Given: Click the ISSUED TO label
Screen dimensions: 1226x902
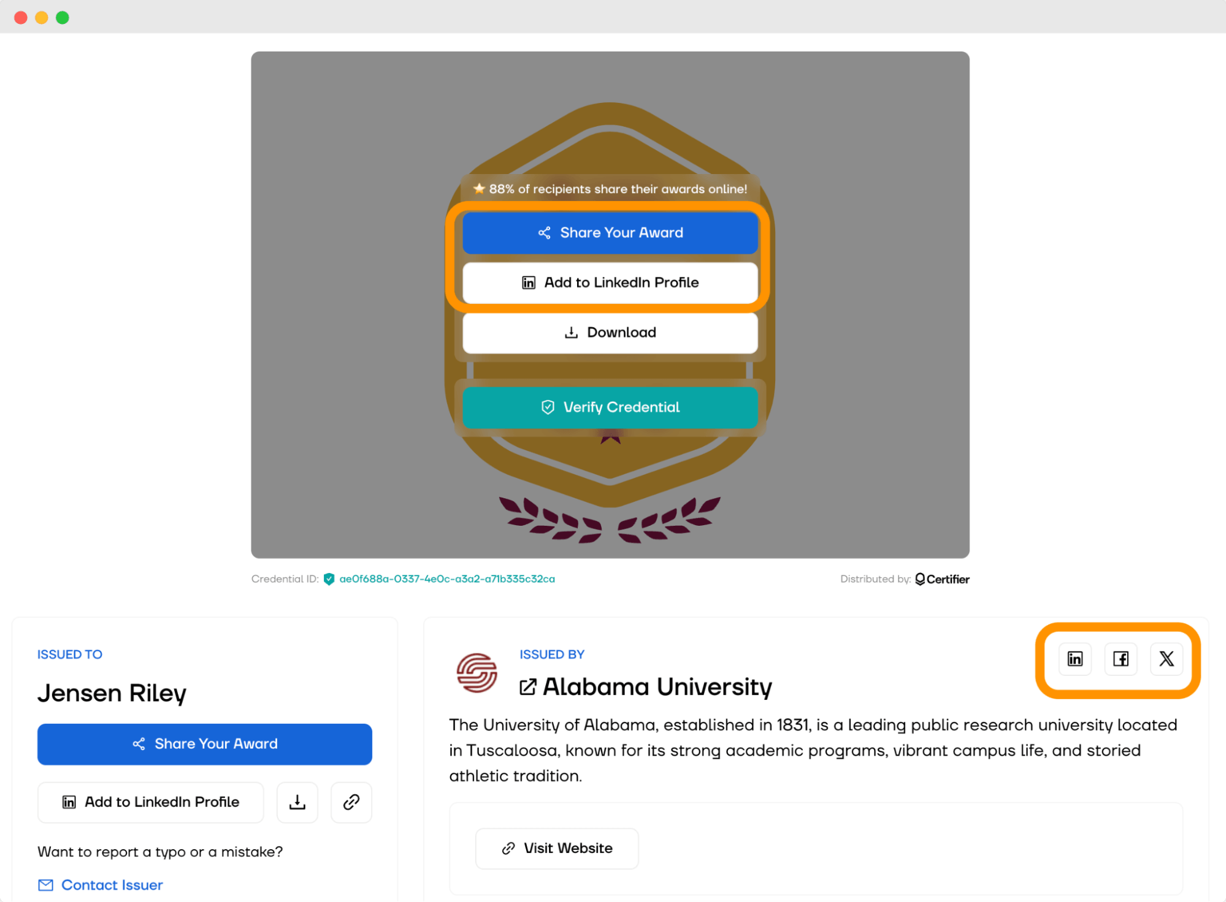Looking at the screenshot, I should [x=70, y=654].
